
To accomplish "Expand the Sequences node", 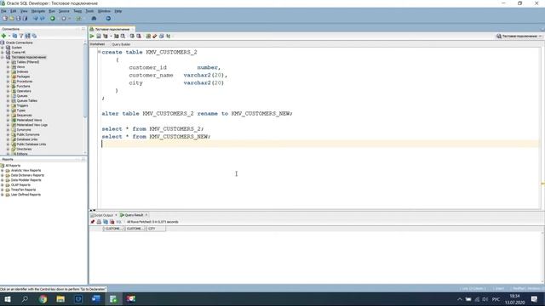I will [x=8, y=116].
